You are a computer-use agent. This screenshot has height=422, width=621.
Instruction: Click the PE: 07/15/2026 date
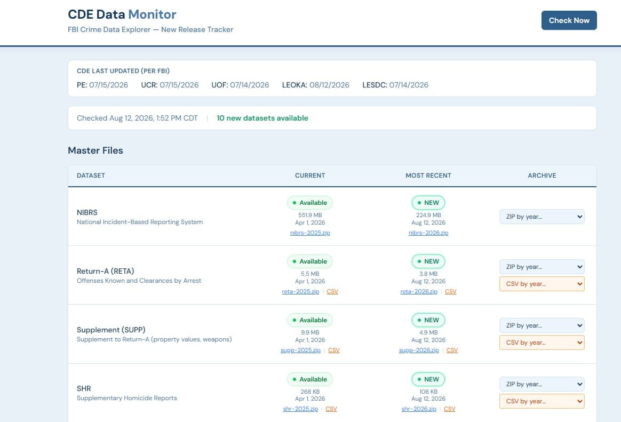(102, 85)
